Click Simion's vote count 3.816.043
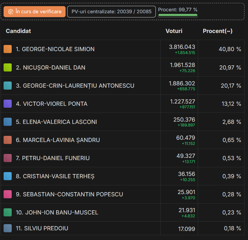This screenshot has height=240, width=248. 182,47
